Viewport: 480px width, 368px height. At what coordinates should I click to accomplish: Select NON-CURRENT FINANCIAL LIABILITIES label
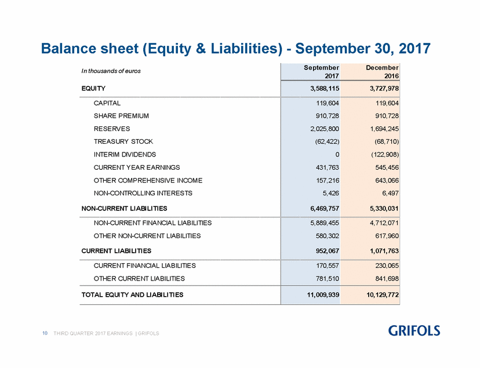pos(153,223)
